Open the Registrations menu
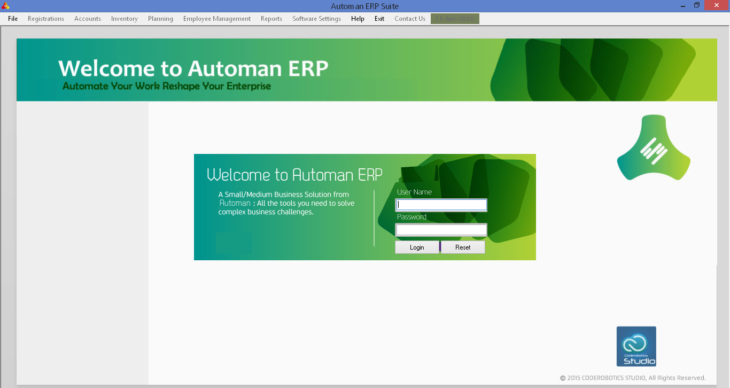This screenshot has height=388, width=730. [46, 19]
